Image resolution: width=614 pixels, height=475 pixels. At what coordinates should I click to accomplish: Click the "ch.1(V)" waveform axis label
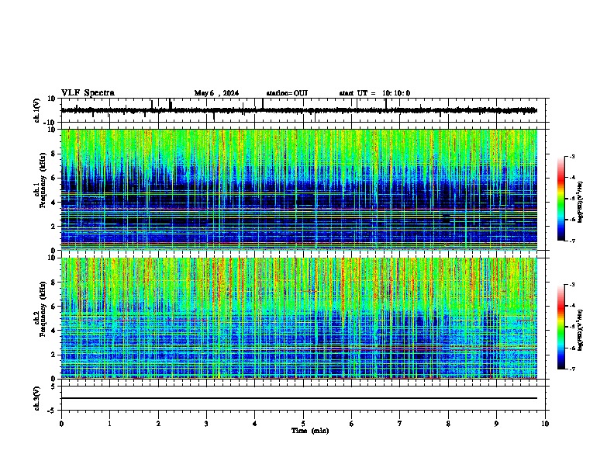(x=37, y=110)
